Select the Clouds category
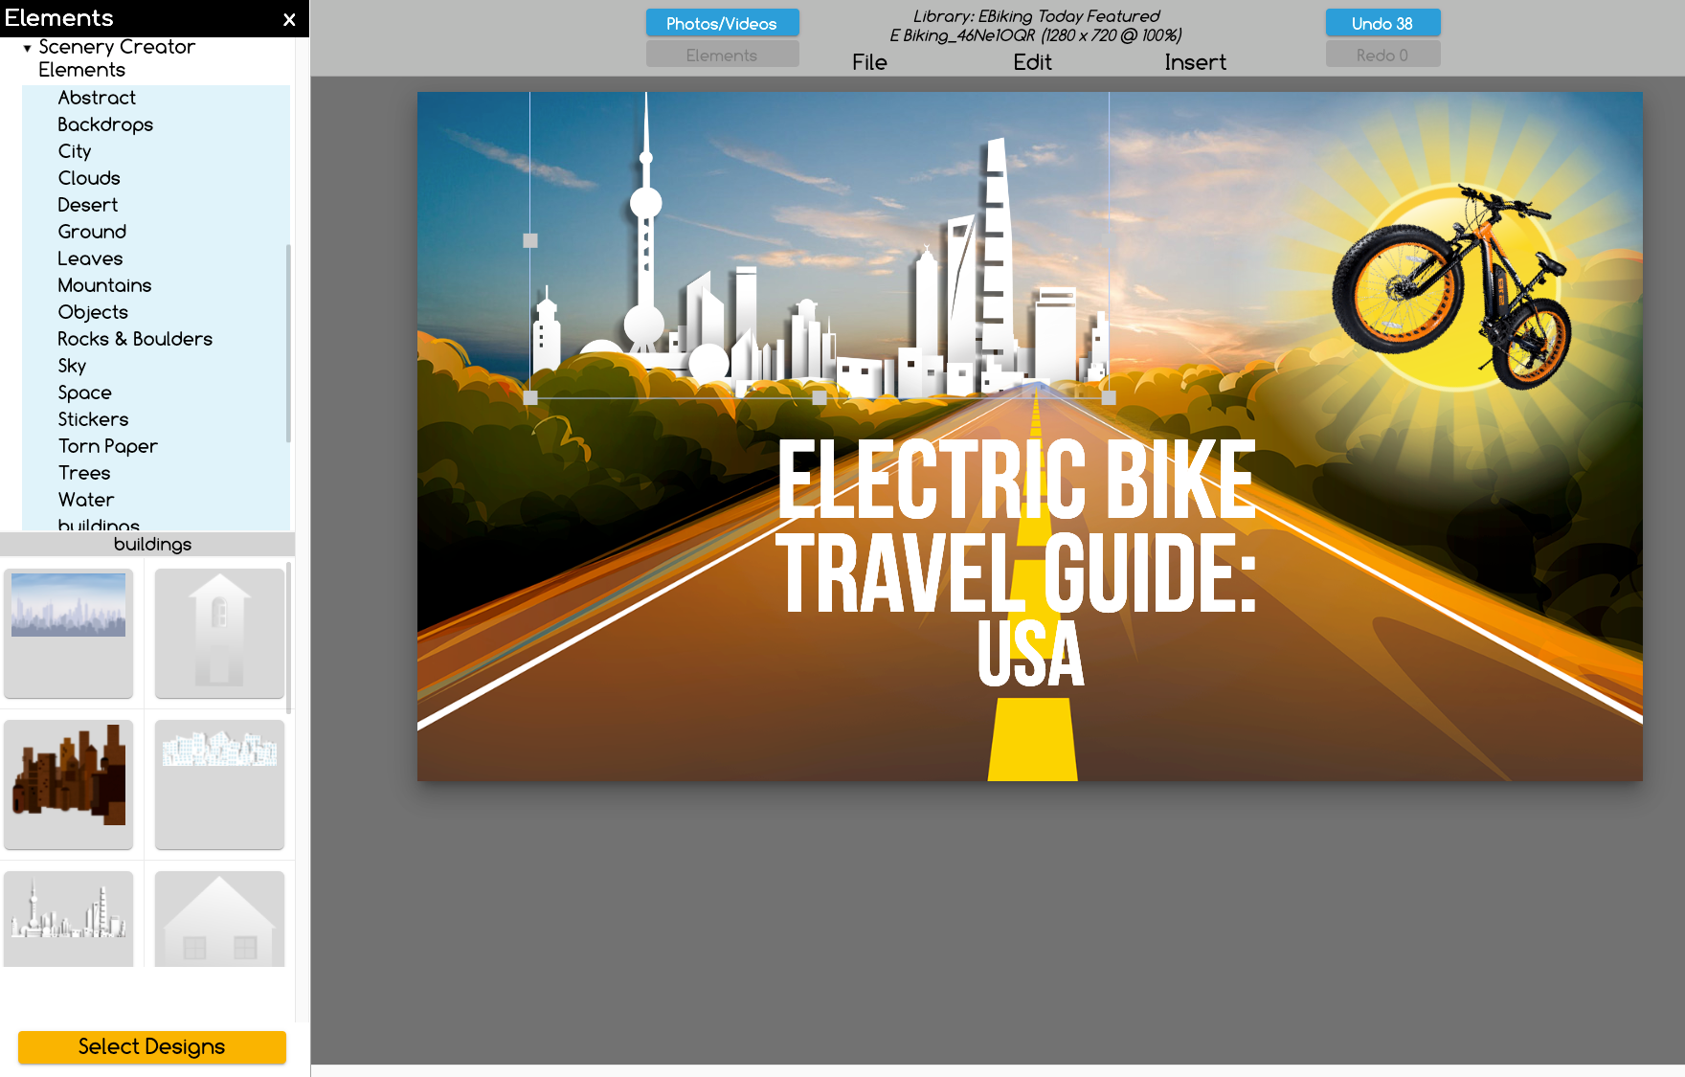Viewport: 1685px width, 1077px height. [x=89, y=178]
